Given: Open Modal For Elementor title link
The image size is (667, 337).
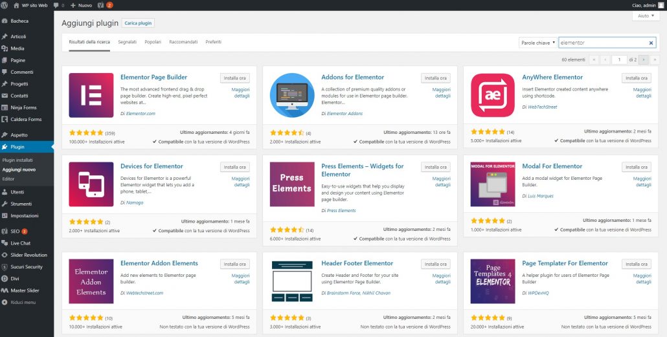Looking at the screenshot, I should [552, 166].
